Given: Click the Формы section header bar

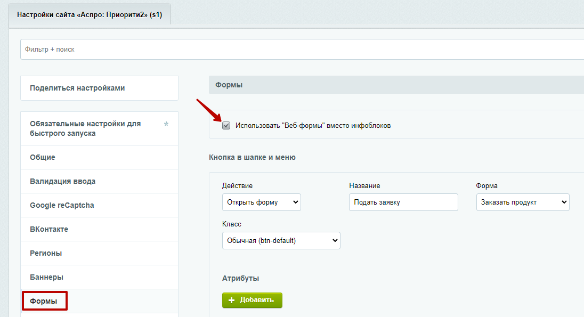Looking at the screenshot, I should click(396, 85).
